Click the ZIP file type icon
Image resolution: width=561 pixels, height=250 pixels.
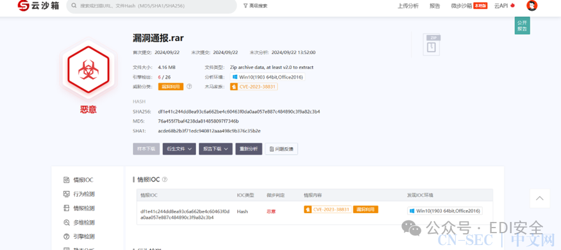431,45
